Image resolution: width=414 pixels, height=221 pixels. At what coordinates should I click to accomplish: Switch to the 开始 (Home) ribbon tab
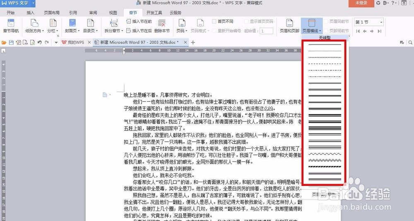[11, 12]
